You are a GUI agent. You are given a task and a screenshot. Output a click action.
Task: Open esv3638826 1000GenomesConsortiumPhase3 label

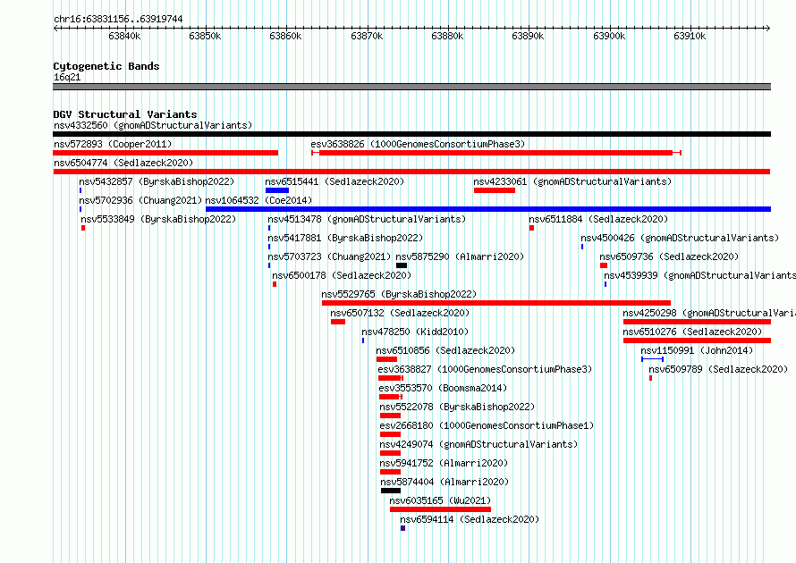(x=418, y=144)
